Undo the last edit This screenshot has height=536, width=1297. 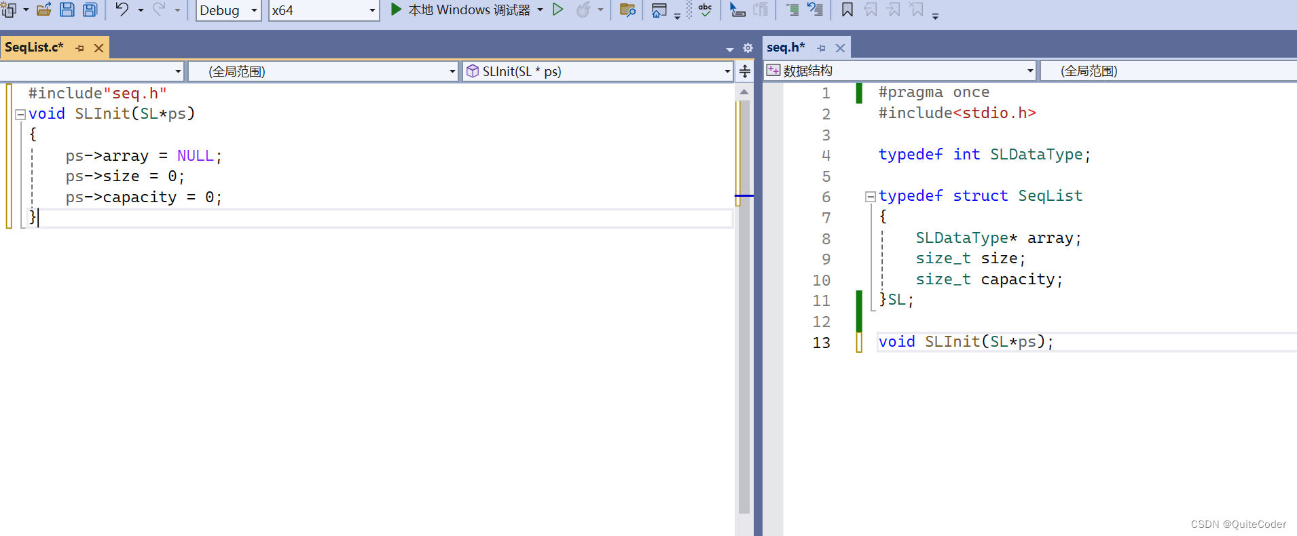[122, 9]
